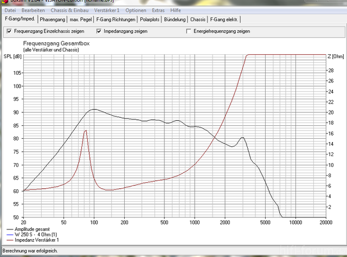Uncheck Frequenzgang Einzelchassis zeigen
The height and width of the screenshot is (257, 347).
(9, 31)
